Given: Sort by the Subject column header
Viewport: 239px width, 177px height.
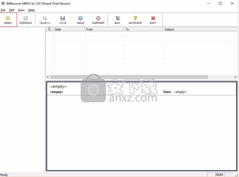Looking at the screenshot, I should pyautogui.click(x=200, y=29).
